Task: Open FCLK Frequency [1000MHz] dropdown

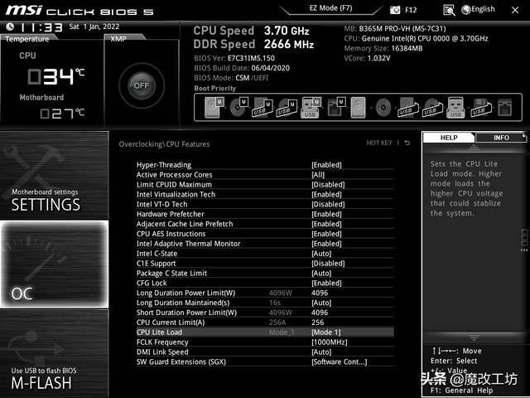Action: pyautogui.click(x=330, y=342)
